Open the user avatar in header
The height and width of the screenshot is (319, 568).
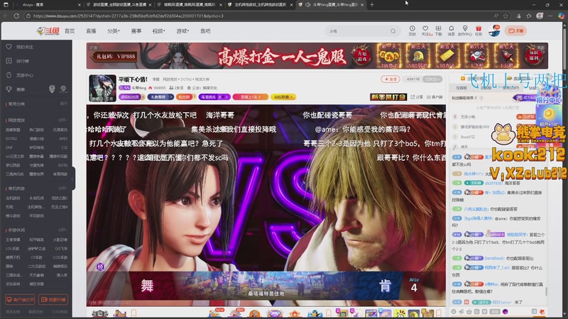pyautogui.click(x=494, y=31)
